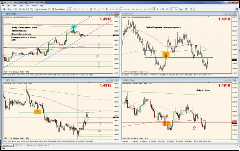Click the 'Daily - 10ema' chart label
The image size is (240, 151).
coord(203,90)
